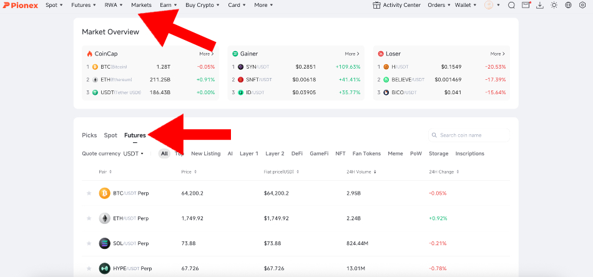Open the language globe icon
This screenshot has width=593, height=277.
(x=568, y=5)
